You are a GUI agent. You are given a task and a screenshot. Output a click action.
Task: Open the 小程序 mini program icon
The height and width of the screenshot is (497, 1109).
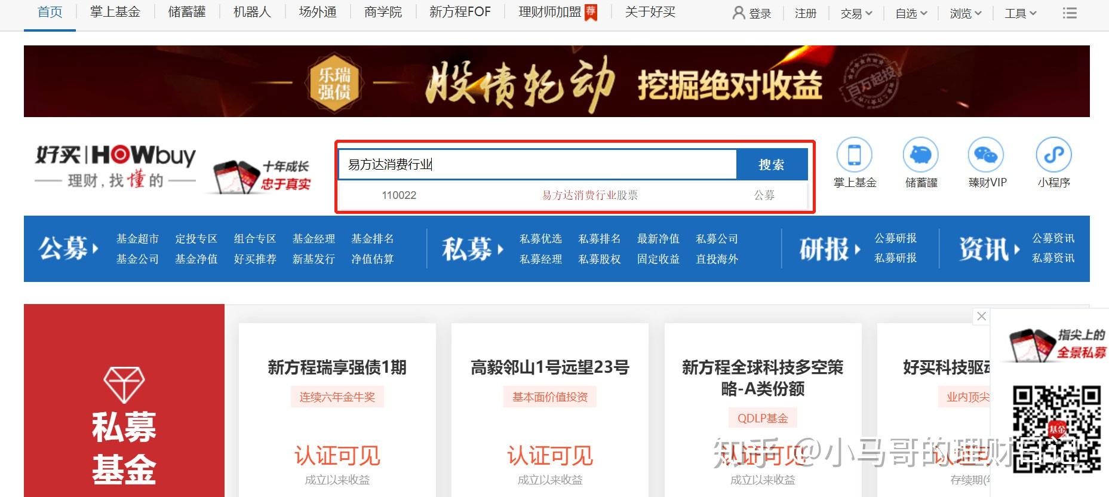(1053, 155)
